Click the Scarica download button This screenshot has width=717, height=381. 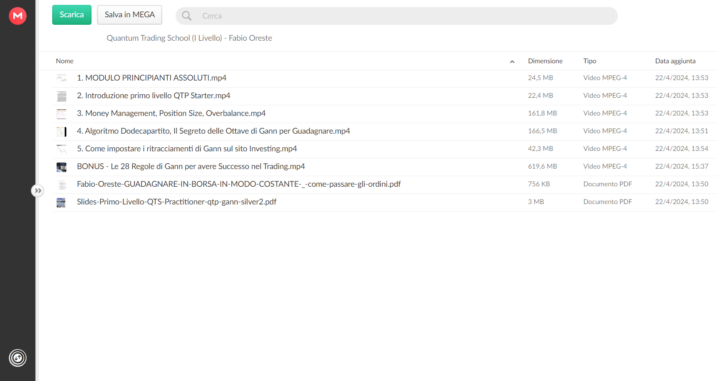click(72, 15)
